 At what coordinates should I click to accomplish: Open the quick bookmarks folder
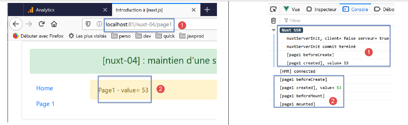point(165,36)
